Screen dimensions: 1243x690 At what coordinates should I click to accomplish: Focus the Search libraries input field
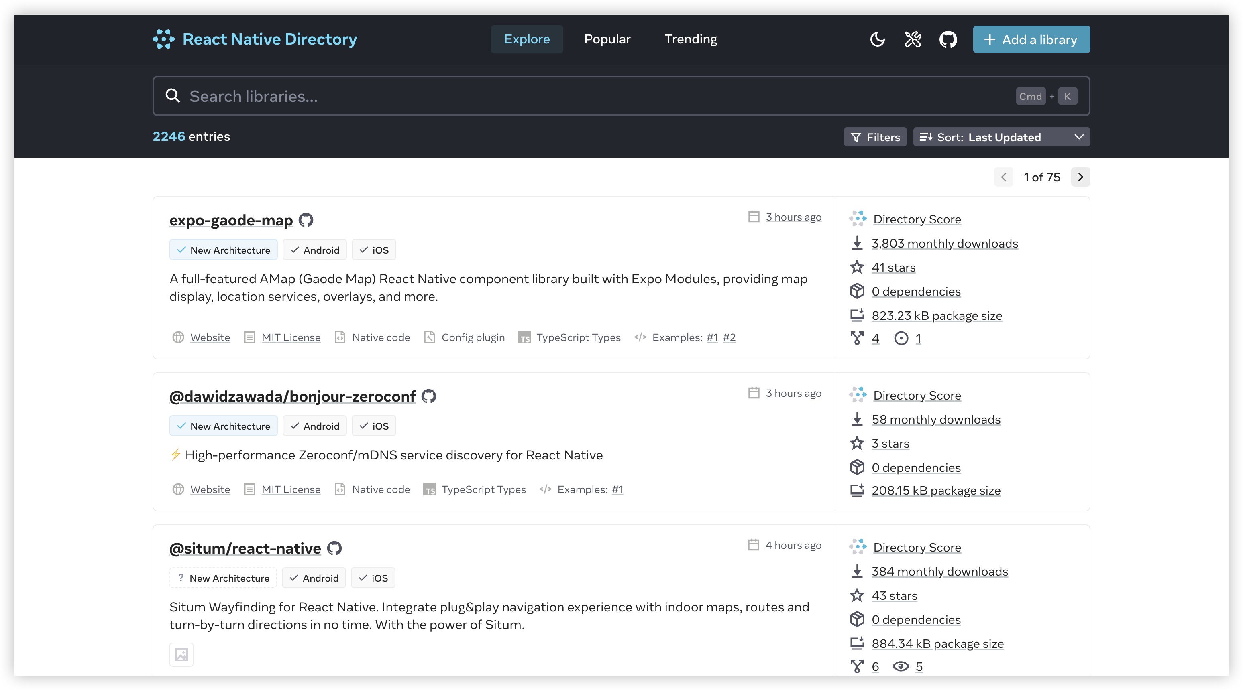pyautogui.click(x=579, y=96)
